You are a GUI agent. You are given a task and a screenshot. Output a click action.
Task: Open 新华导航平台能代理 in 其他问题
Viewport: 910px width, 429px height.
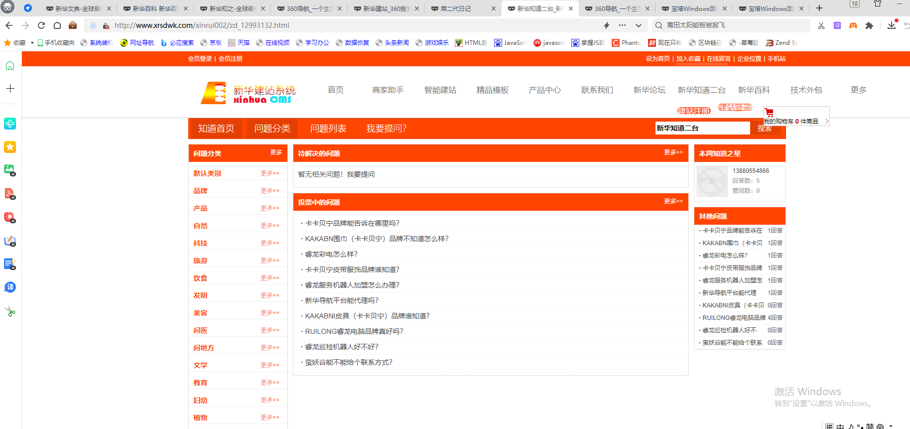click(729, 293)
